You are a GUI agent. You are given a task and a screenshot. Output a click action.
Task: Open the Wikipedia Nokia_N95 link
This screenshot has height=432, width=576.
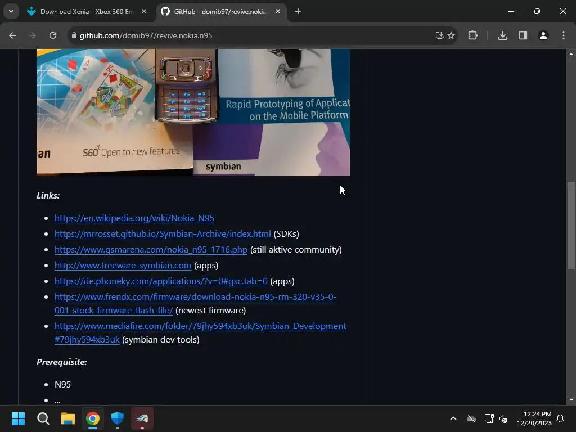(134, 218)
